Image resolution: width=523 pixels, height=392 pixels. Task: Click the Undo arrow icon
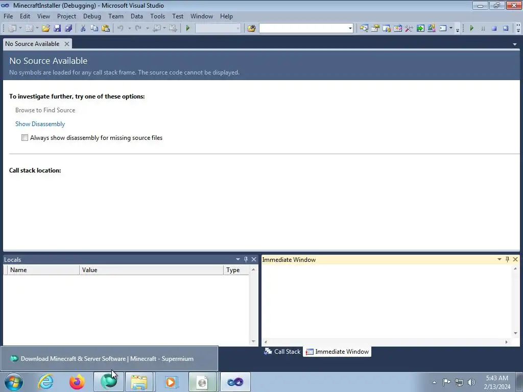[x=121, y=29]
